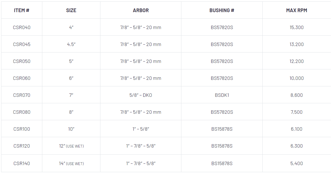Select item CSR060 in the table

tap(22, 78)
